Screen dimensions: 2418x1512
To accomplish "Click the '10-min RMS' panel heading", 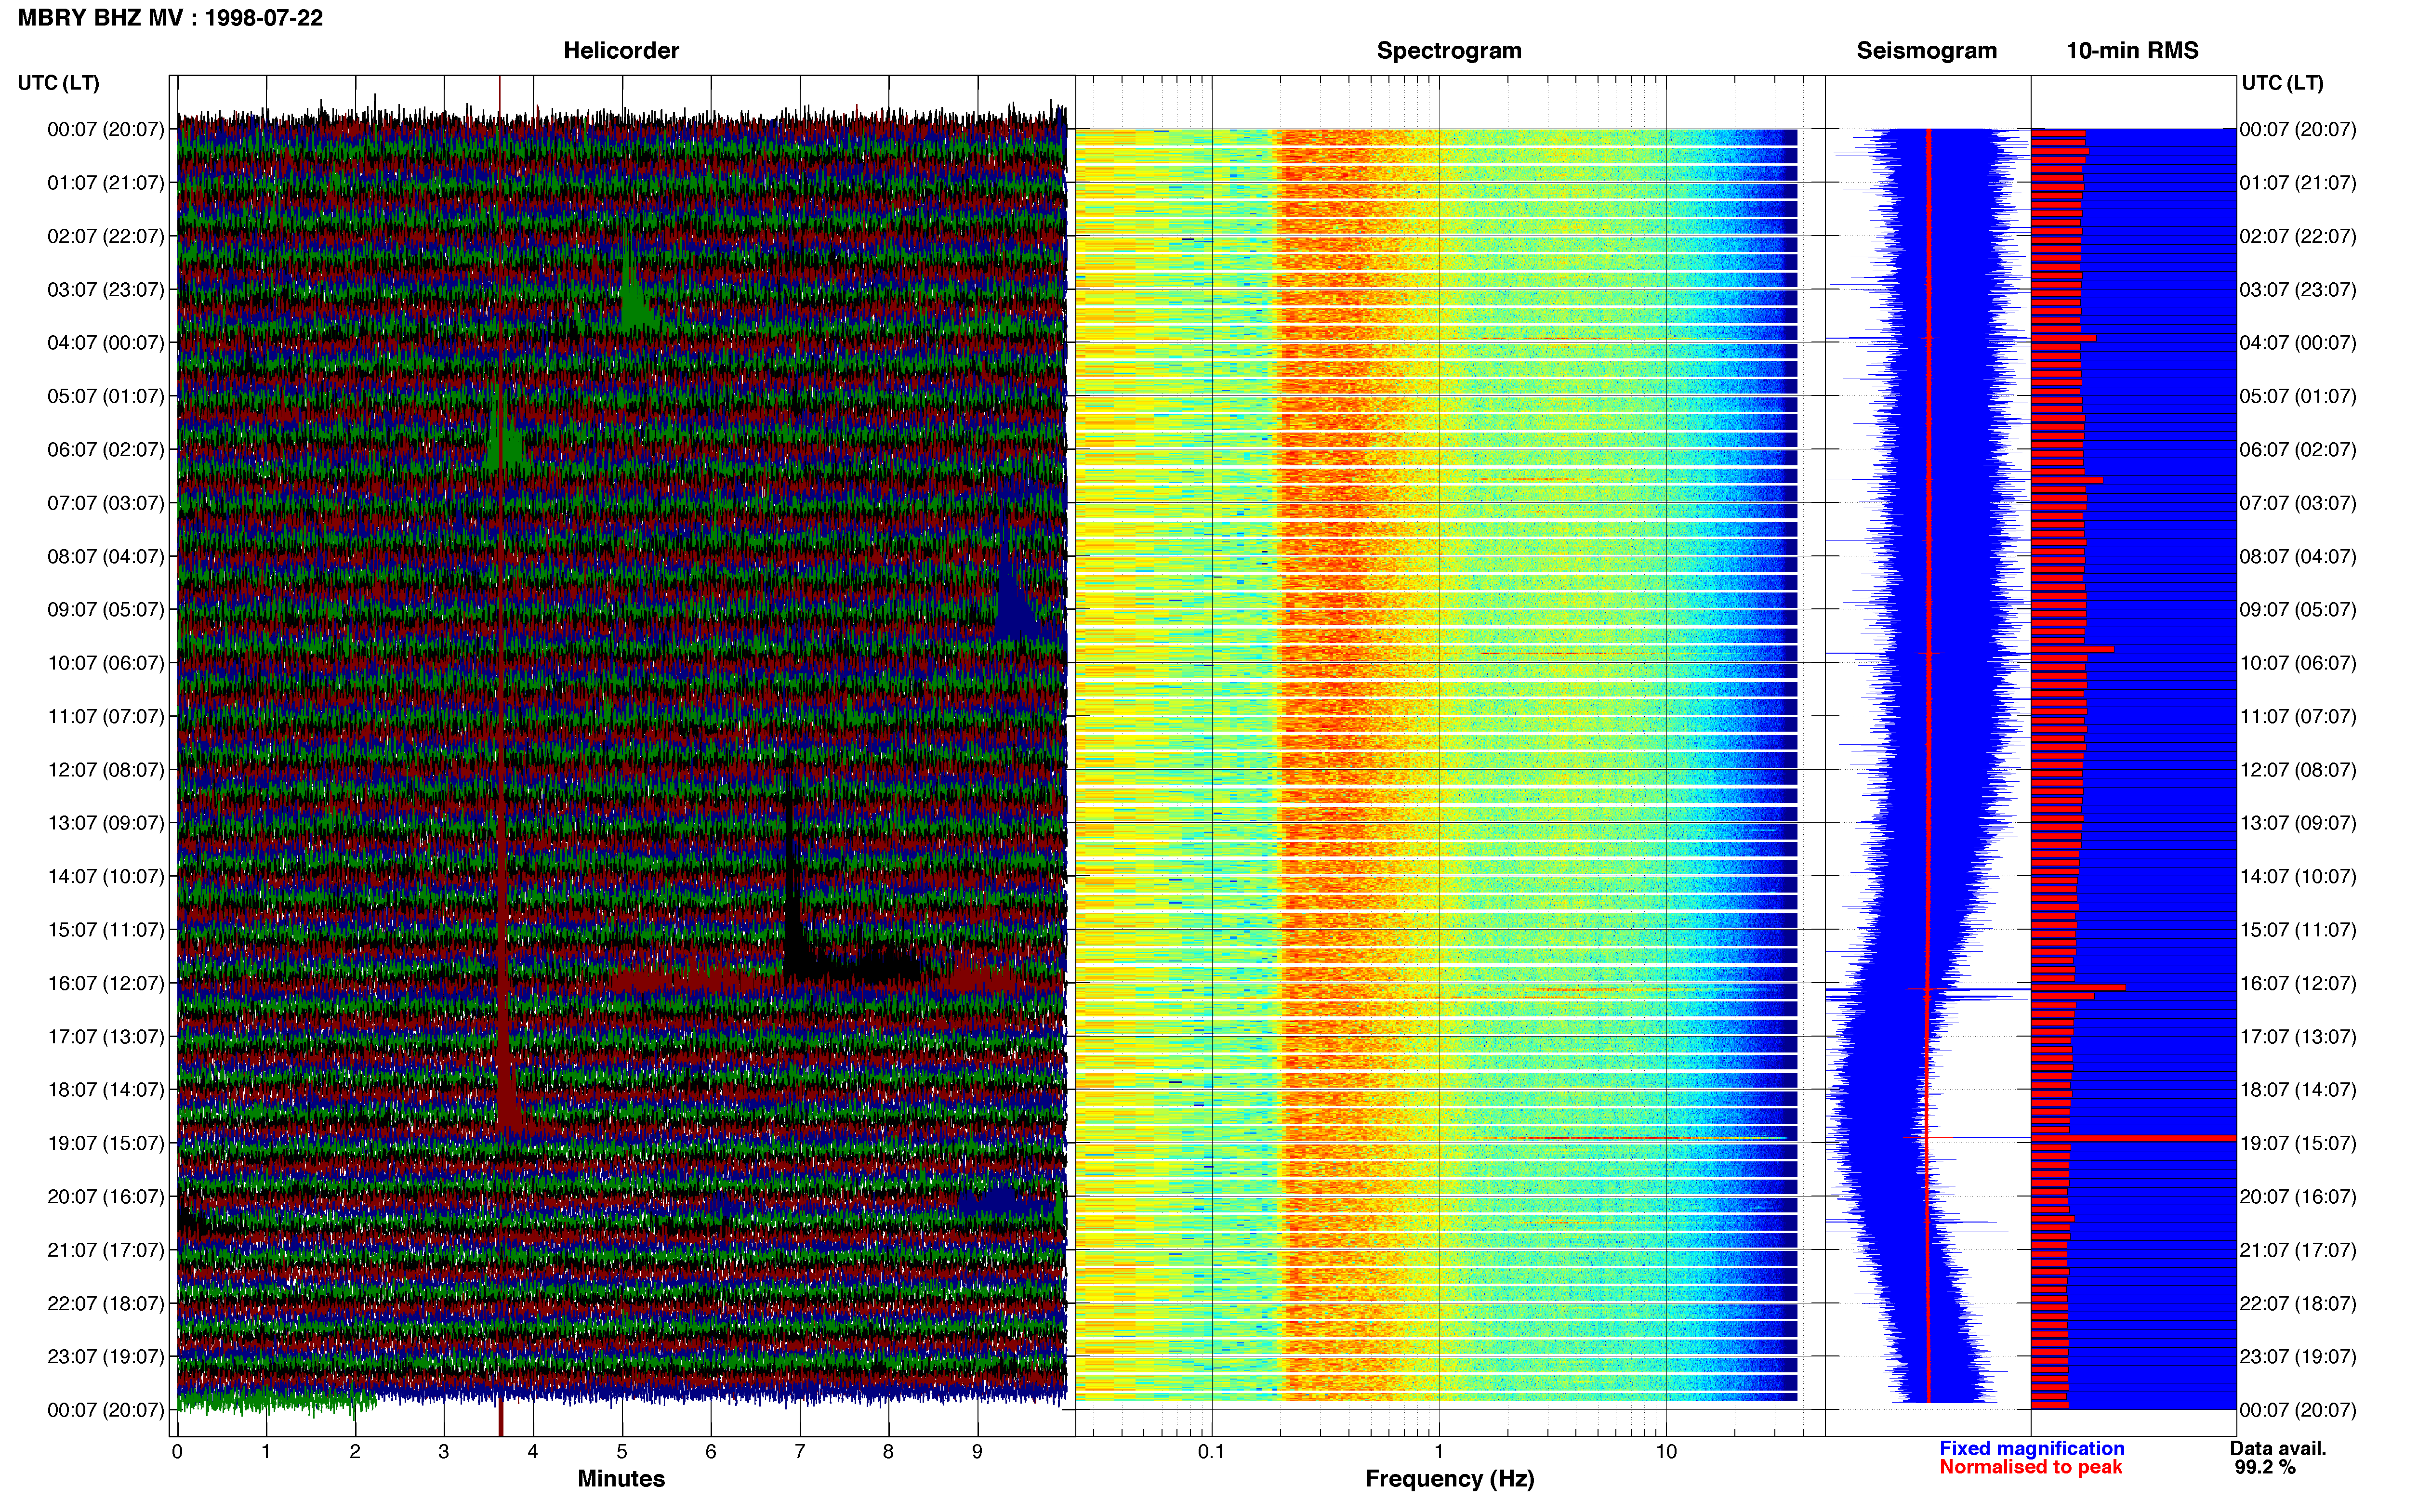I will pos(2132,51).
